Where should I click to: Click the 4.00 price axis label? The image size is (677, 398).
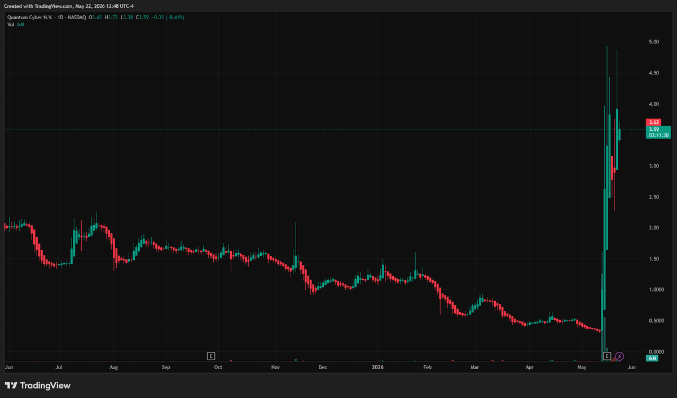pyautogui.click(x=654, y=104)
